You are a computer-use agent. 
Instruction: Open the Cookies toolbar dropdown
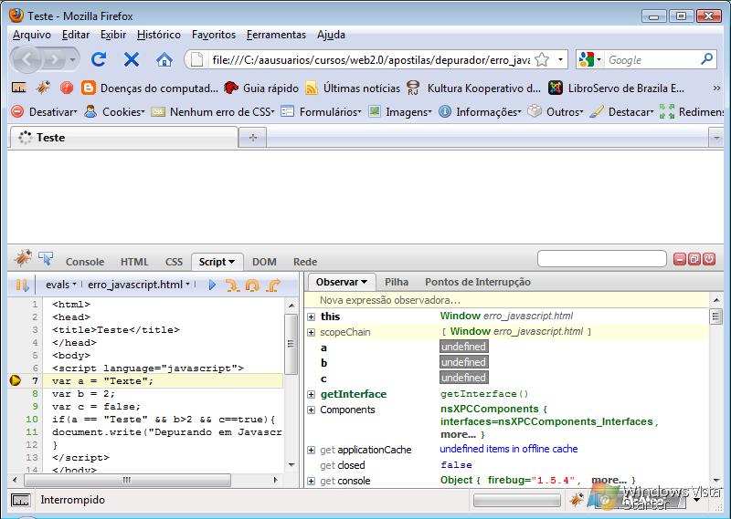tap(115, 111)
